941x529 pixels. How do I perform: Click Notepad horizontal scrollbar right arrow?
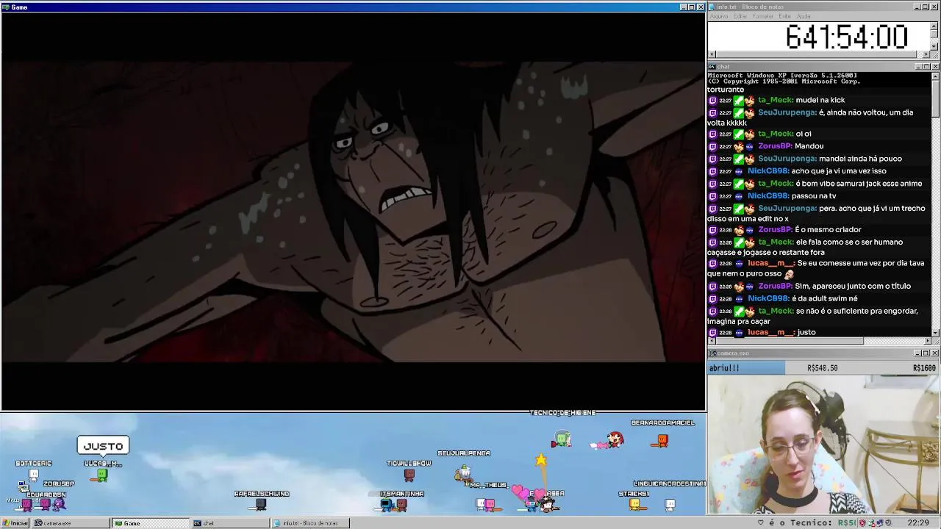click(926, 54)
